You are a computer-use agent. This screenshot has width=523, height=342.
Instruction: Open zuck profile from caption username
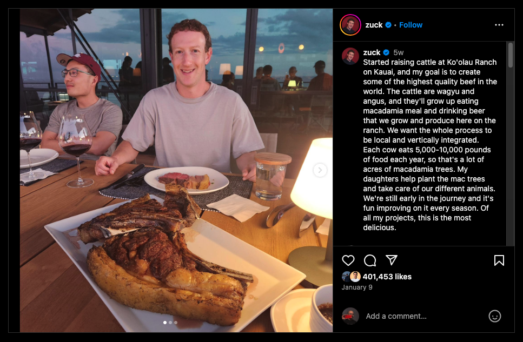[x=372, y=52]
